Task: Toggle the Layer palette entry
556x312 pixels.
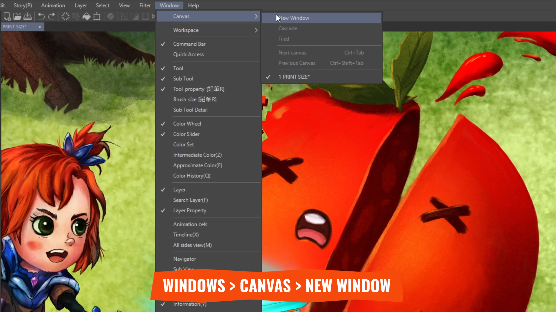Action: click(208, 190)
